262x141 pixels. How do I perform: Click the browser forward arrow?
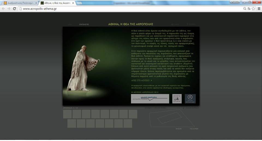[9, 9]
